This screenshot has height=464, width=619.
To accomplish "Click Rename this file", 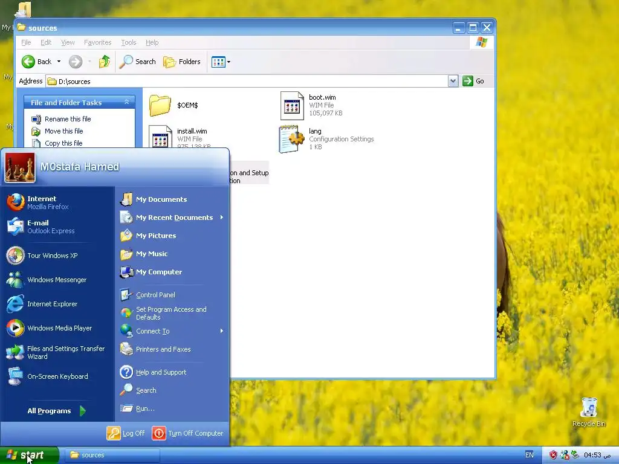I will click(61, 119).
